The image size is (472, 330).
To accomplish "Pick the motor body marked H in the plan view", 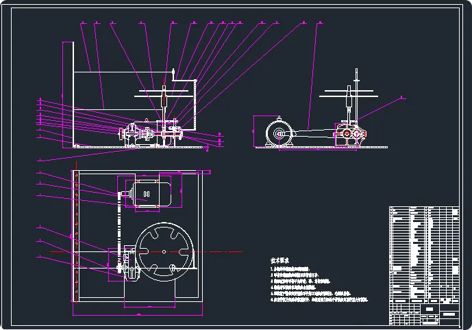I will [x=148, y=193].
